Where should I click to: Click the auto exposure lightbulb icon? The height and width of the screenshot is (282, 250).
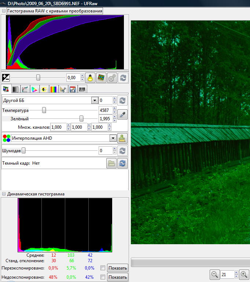90,78
